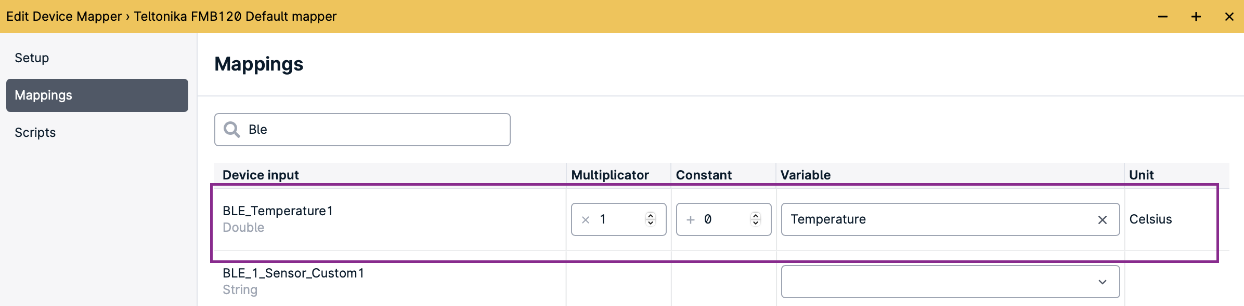Increase the Multiplicator value up arrow
Screen dimensions: 1244x306
(x=650, y=215)
